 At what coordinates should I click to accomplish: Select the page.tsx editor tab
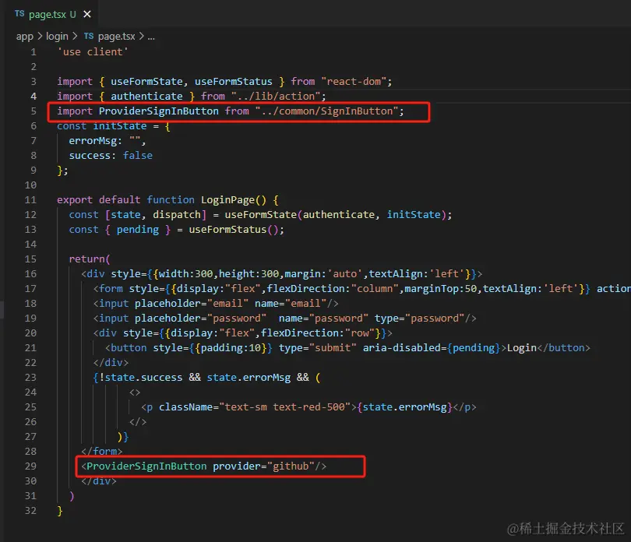click(53, 14)
